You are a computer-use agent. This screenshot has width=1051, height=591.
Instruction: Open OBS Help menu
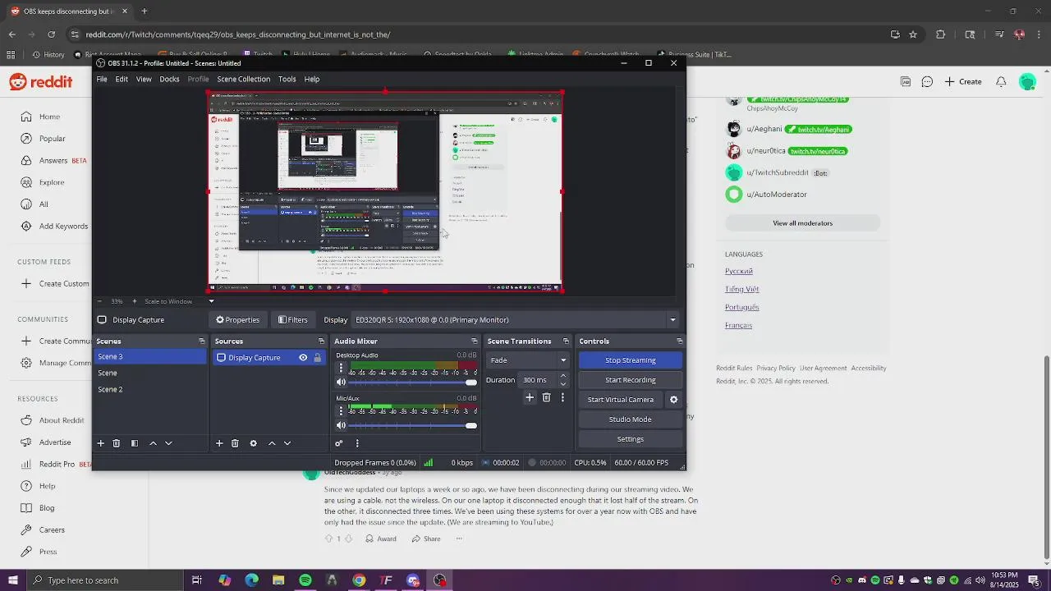[x=312, y=79]
